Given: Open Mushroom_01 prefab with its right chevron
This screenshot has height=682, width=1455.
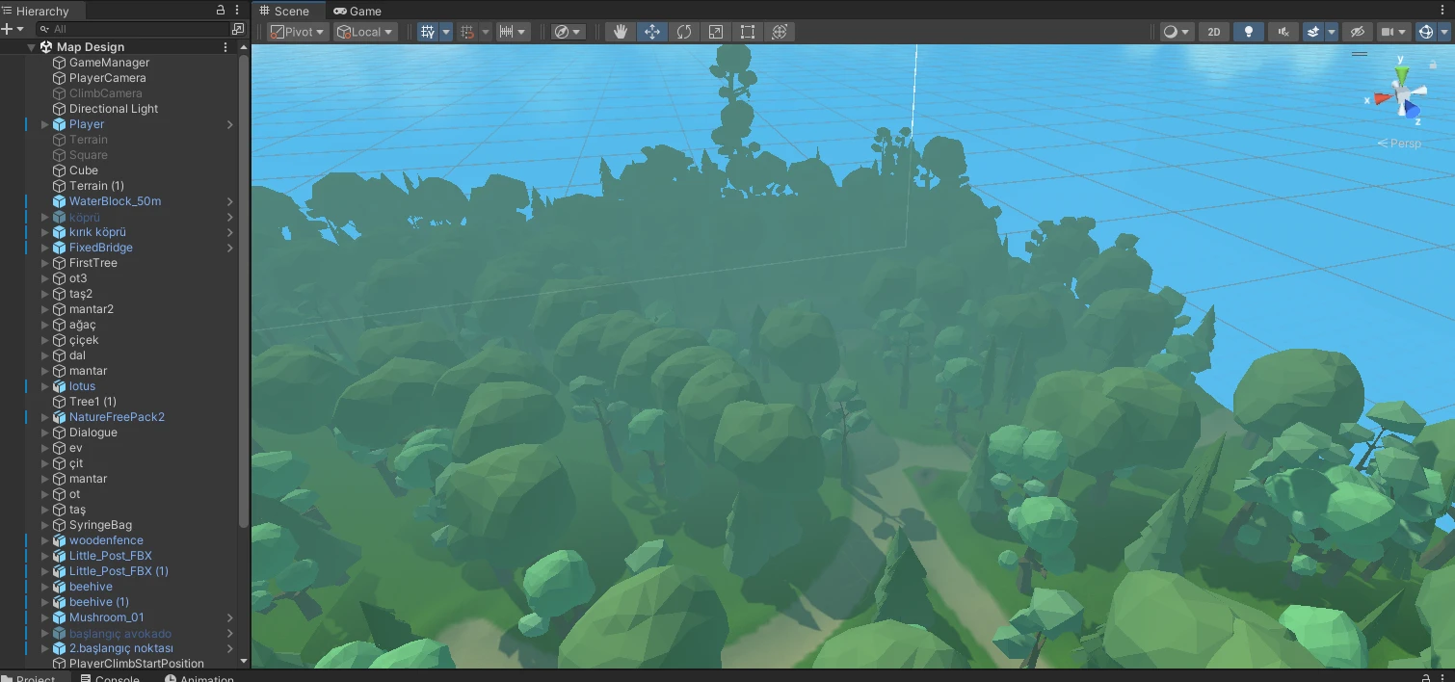Looking at the screenshot, I should click(x=230, y=617).
